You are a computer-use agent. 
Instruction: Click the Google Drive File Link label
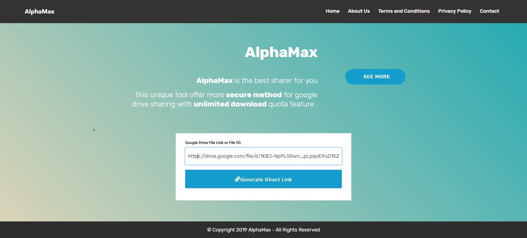click(213, 143)
